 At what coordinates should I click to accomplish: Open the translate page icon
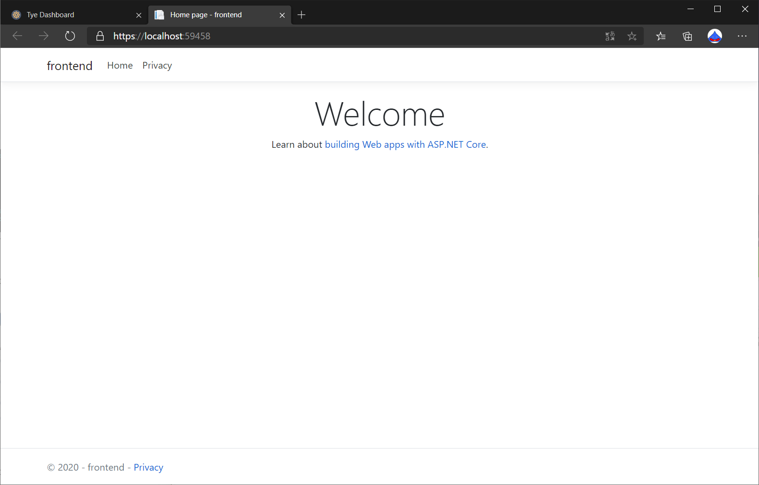click(x=610, y=36)
